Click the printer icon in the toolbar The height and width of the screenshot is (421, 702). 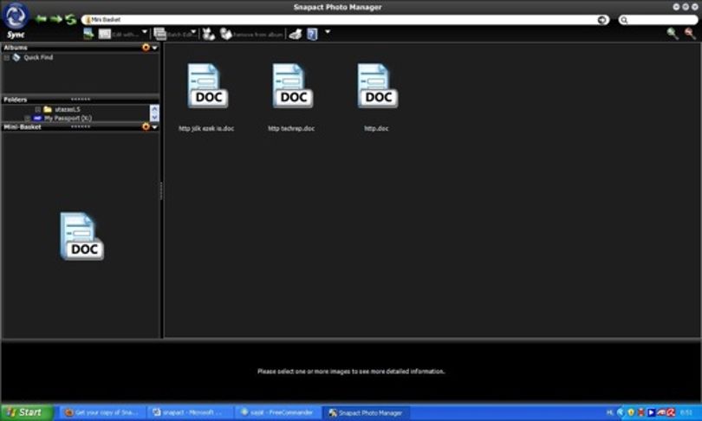[x=295, y=34]
